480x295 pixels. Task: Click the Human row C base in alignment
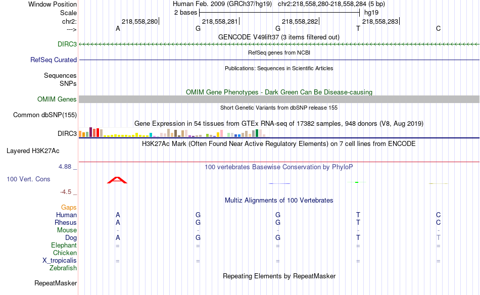point(439,215)
